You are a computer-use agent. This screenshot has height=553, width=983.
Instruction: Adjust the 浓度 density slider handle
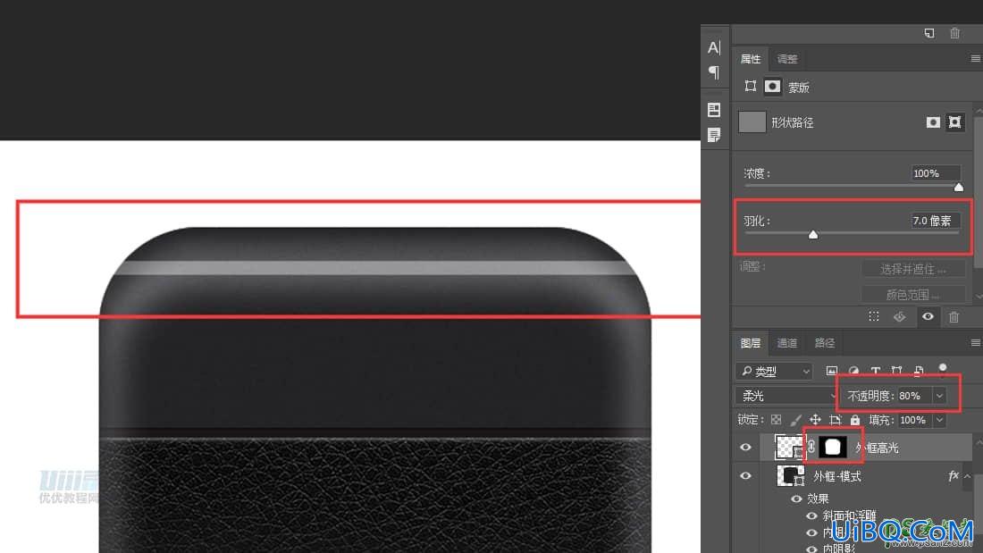coord(959,187)
